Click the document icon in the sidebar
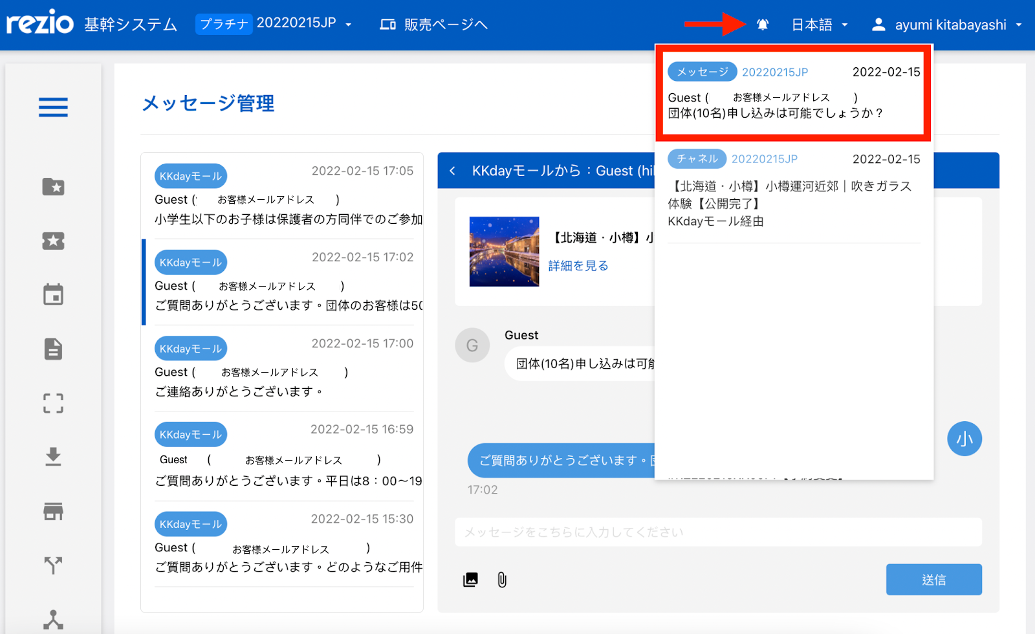1035x634 pixels. point(53,349)
